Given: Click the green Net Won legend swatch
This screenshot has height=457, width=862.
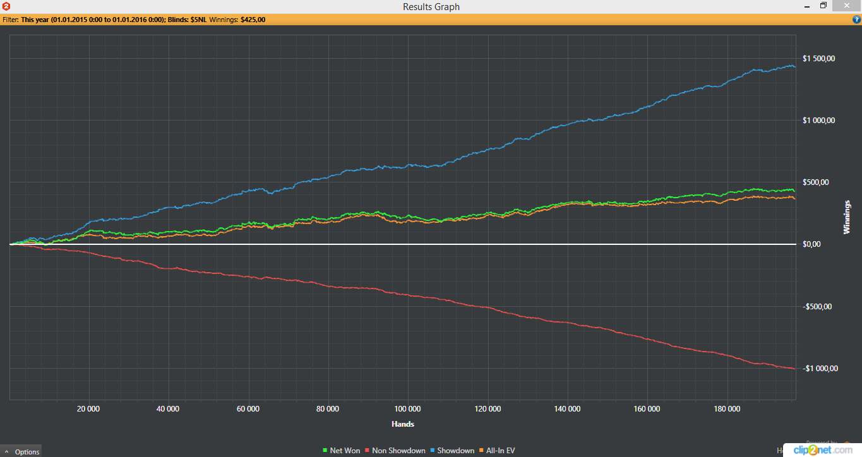Looking at the screenshot, I should click(325, 451).
